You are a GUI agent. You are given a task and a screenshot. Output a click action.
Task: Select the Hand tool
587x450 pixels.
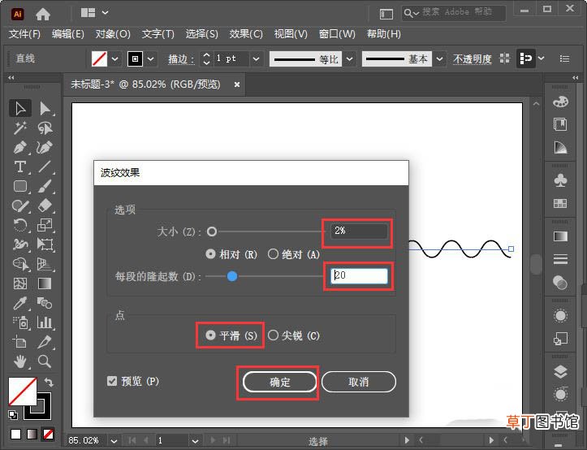click(20, 361)
